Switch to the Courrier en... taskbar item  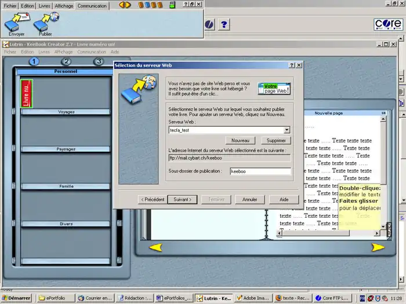pyautogui.click(x=95, y=298)
